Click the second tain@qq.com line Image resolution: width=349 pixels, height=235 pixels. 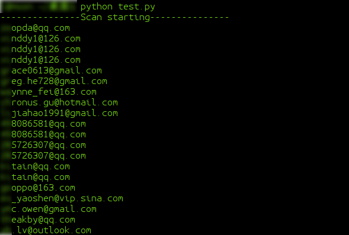pos(40,178)
